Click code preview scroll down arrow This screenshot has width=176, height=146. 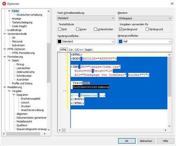(x=169, y=126)
